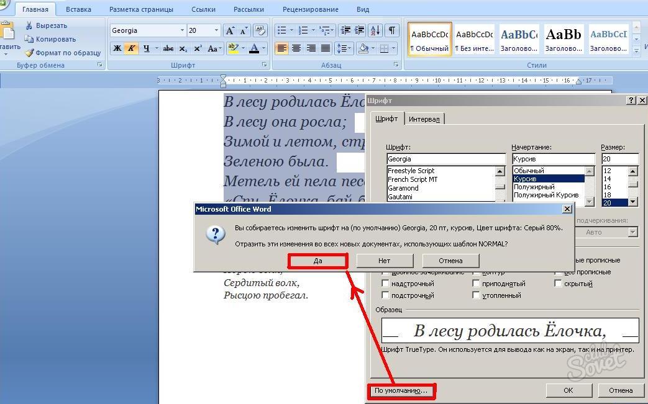
Task: Apply font color A icon
Action: click(x=254, y=48)
